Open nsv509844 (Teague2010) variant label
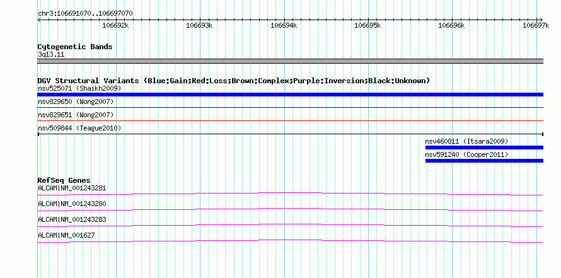This screenshot has width=561, height=278. tap(79, 128)
